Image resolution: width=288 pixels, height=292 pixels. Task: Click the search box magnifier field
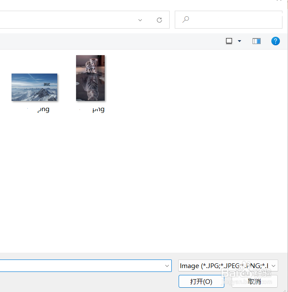(x=229, y=20)
